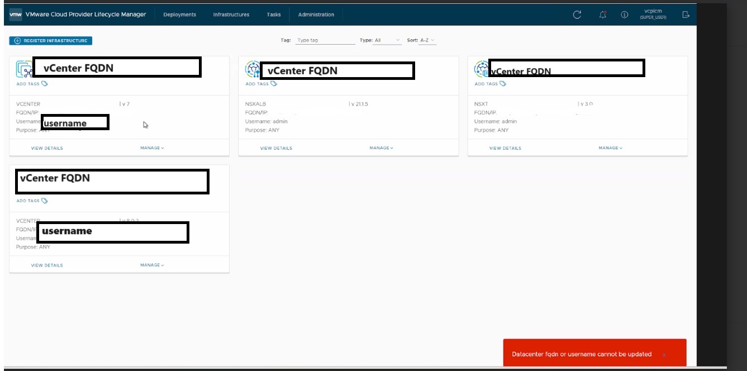The width and height of the screenshot is (747, 371).
Task: Open the Sort A-Z dropdown
Action: tap(428, 40)
